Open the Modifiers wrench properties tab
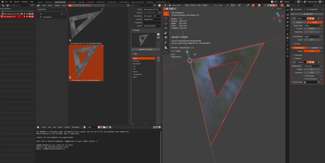 (x=287, y=38)
